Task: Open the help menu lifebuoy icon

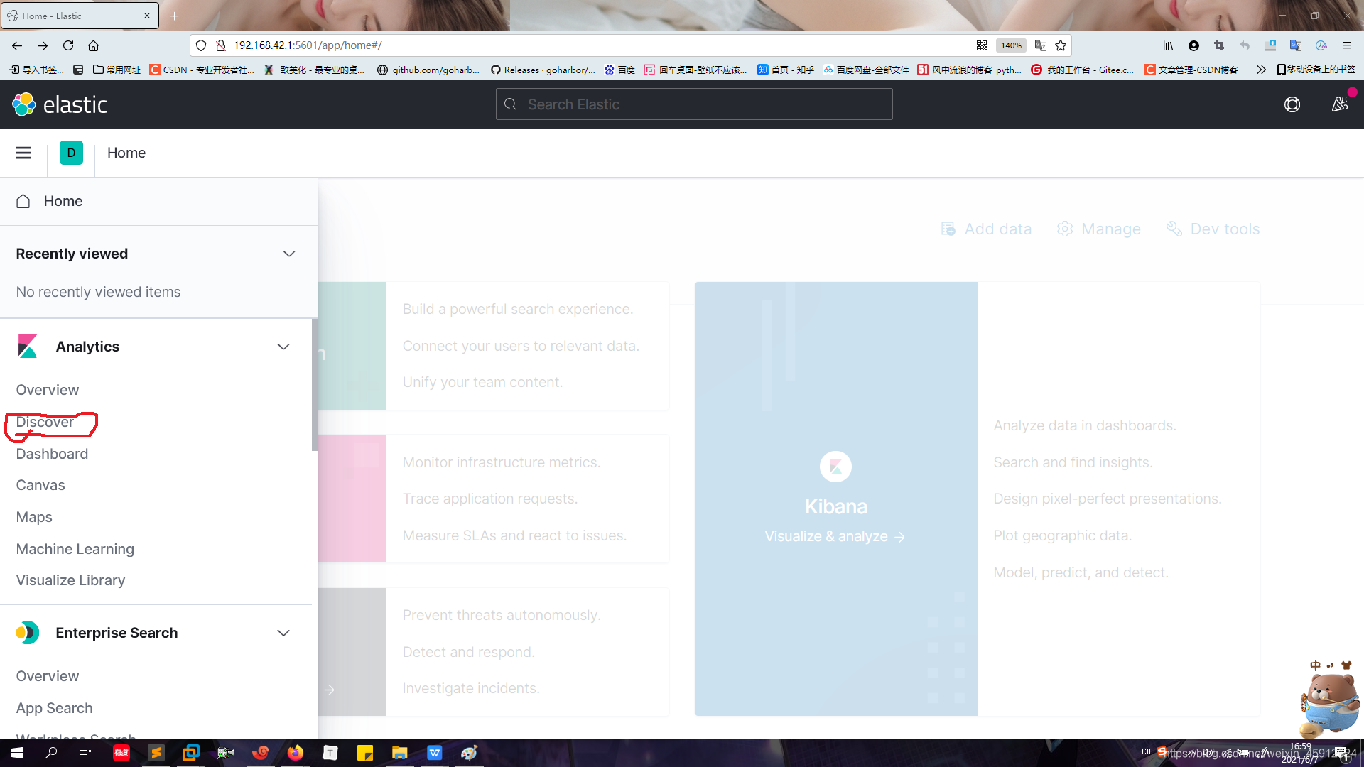Action: 1292,104
